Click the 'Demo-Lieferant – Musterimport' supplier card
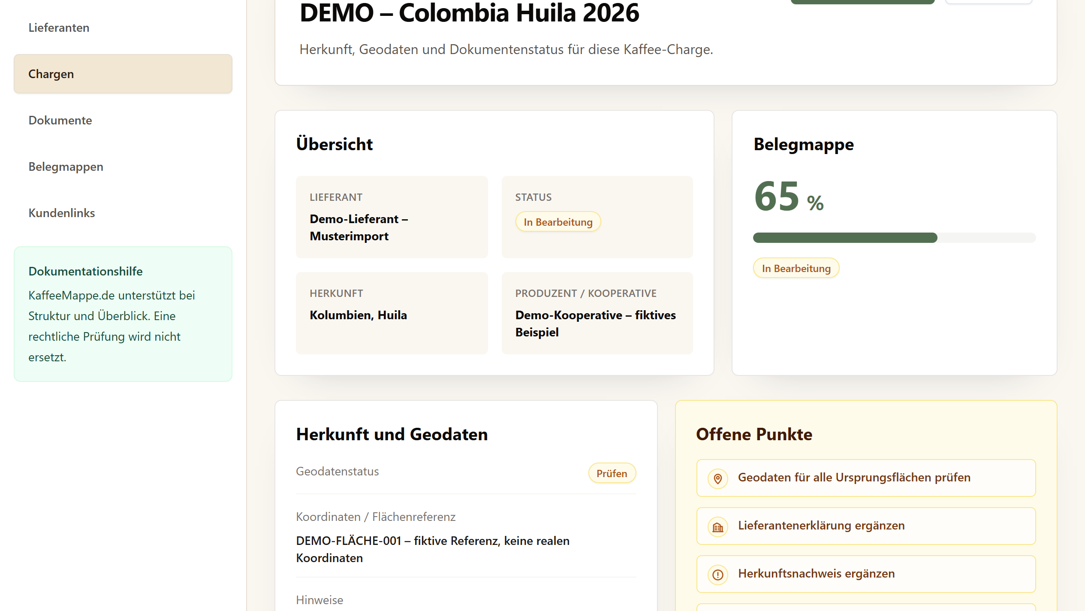Viewport: 1085px width, 611px height. 392,217
